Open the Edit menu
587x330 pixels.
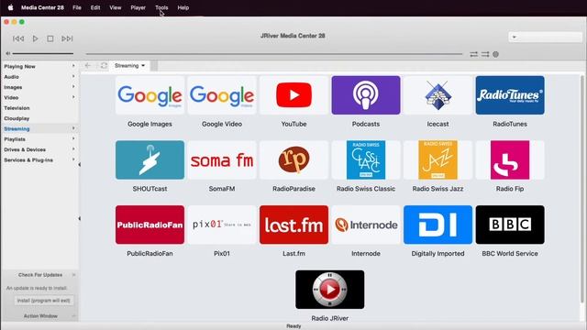click(95, 7)
